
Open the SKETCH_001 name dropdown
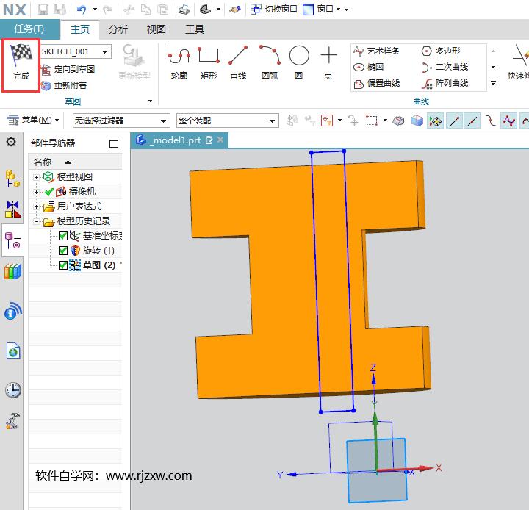[105, 51]
